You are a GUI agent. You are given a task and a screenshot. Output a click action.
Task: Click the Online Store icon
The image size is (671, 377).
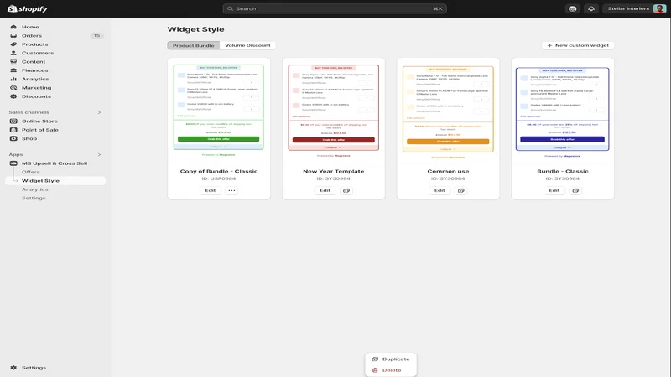pyautogui.click(x=13, y=121)
